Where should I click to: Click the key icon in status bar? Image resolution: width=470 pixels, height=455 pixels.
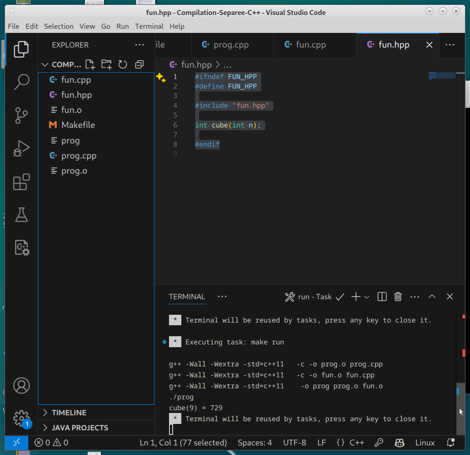point(379,442)
